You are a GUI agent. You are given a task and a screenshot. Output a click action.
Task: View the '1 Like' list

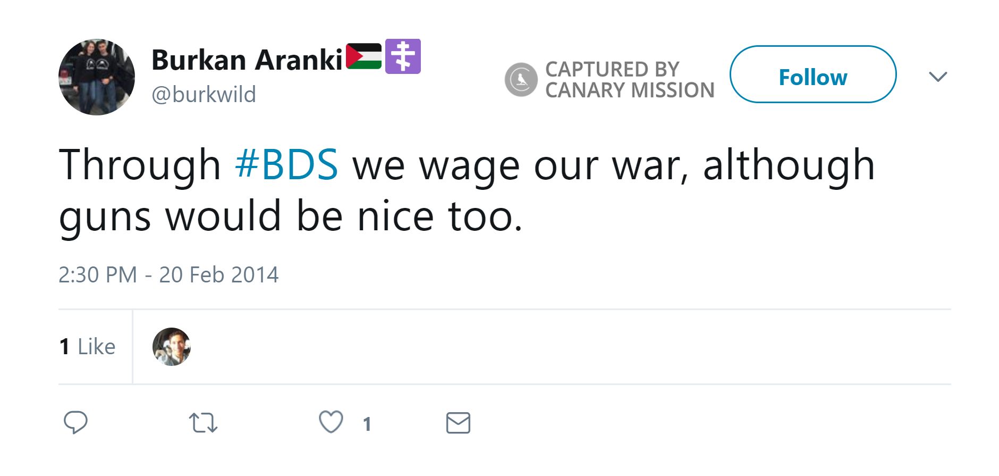click(88, 347)
